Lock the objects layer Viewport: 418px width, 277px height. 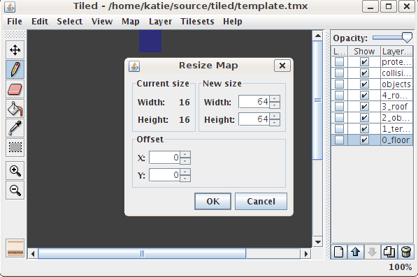click(339, 84)
